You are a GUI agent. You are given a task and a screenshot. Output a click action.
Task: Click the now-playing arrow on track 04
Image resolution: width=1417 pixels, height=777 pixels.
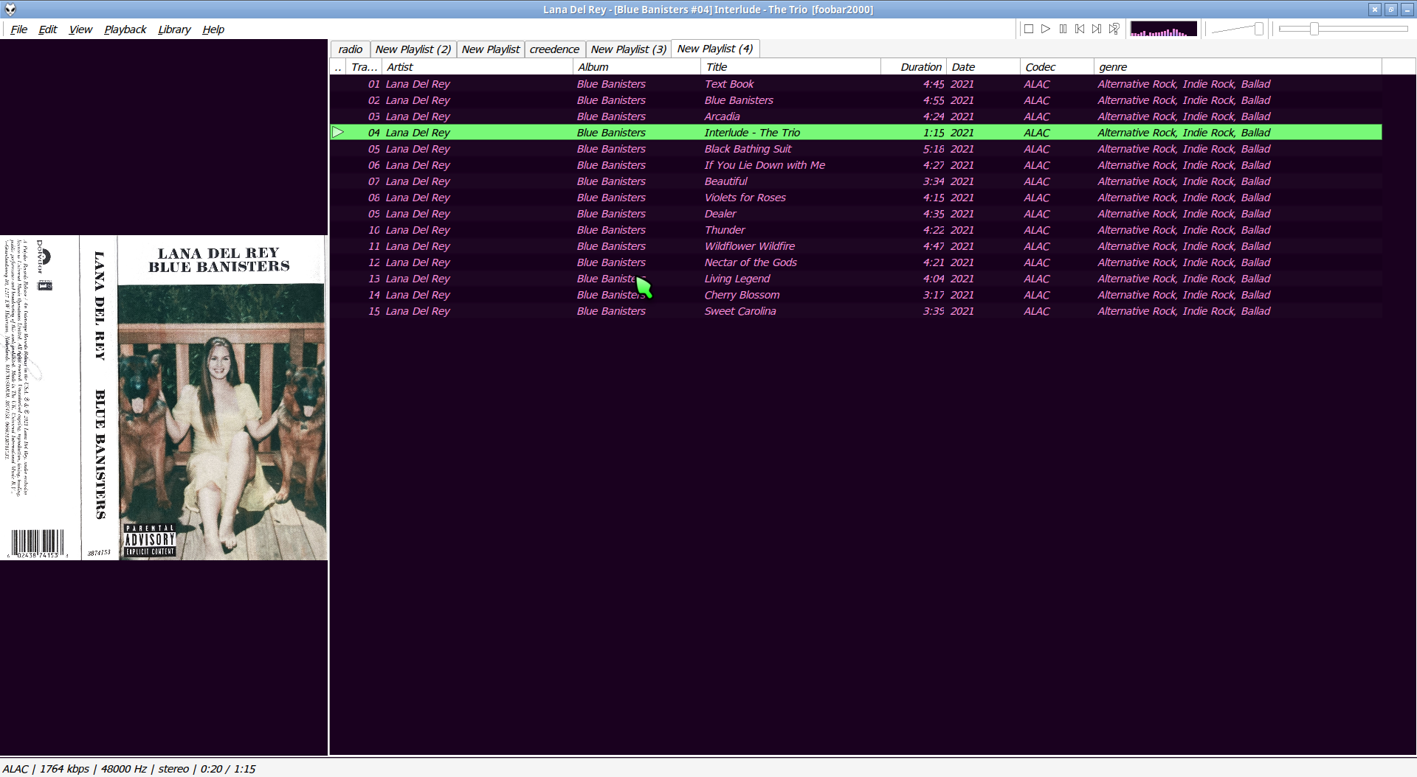(x=338, y=133)
